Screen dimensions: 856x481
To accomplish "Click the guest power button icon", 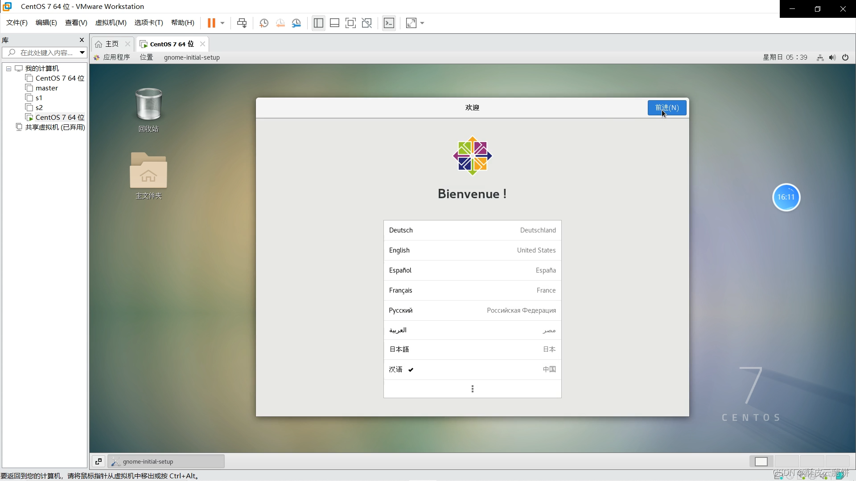I will coord(845,57).
